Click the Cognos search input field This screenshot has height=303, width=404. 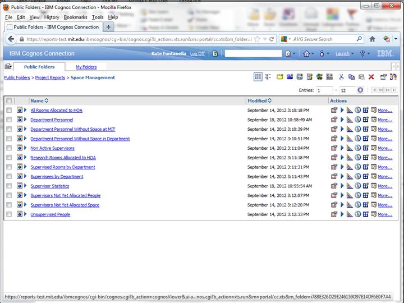pos(253,54)
